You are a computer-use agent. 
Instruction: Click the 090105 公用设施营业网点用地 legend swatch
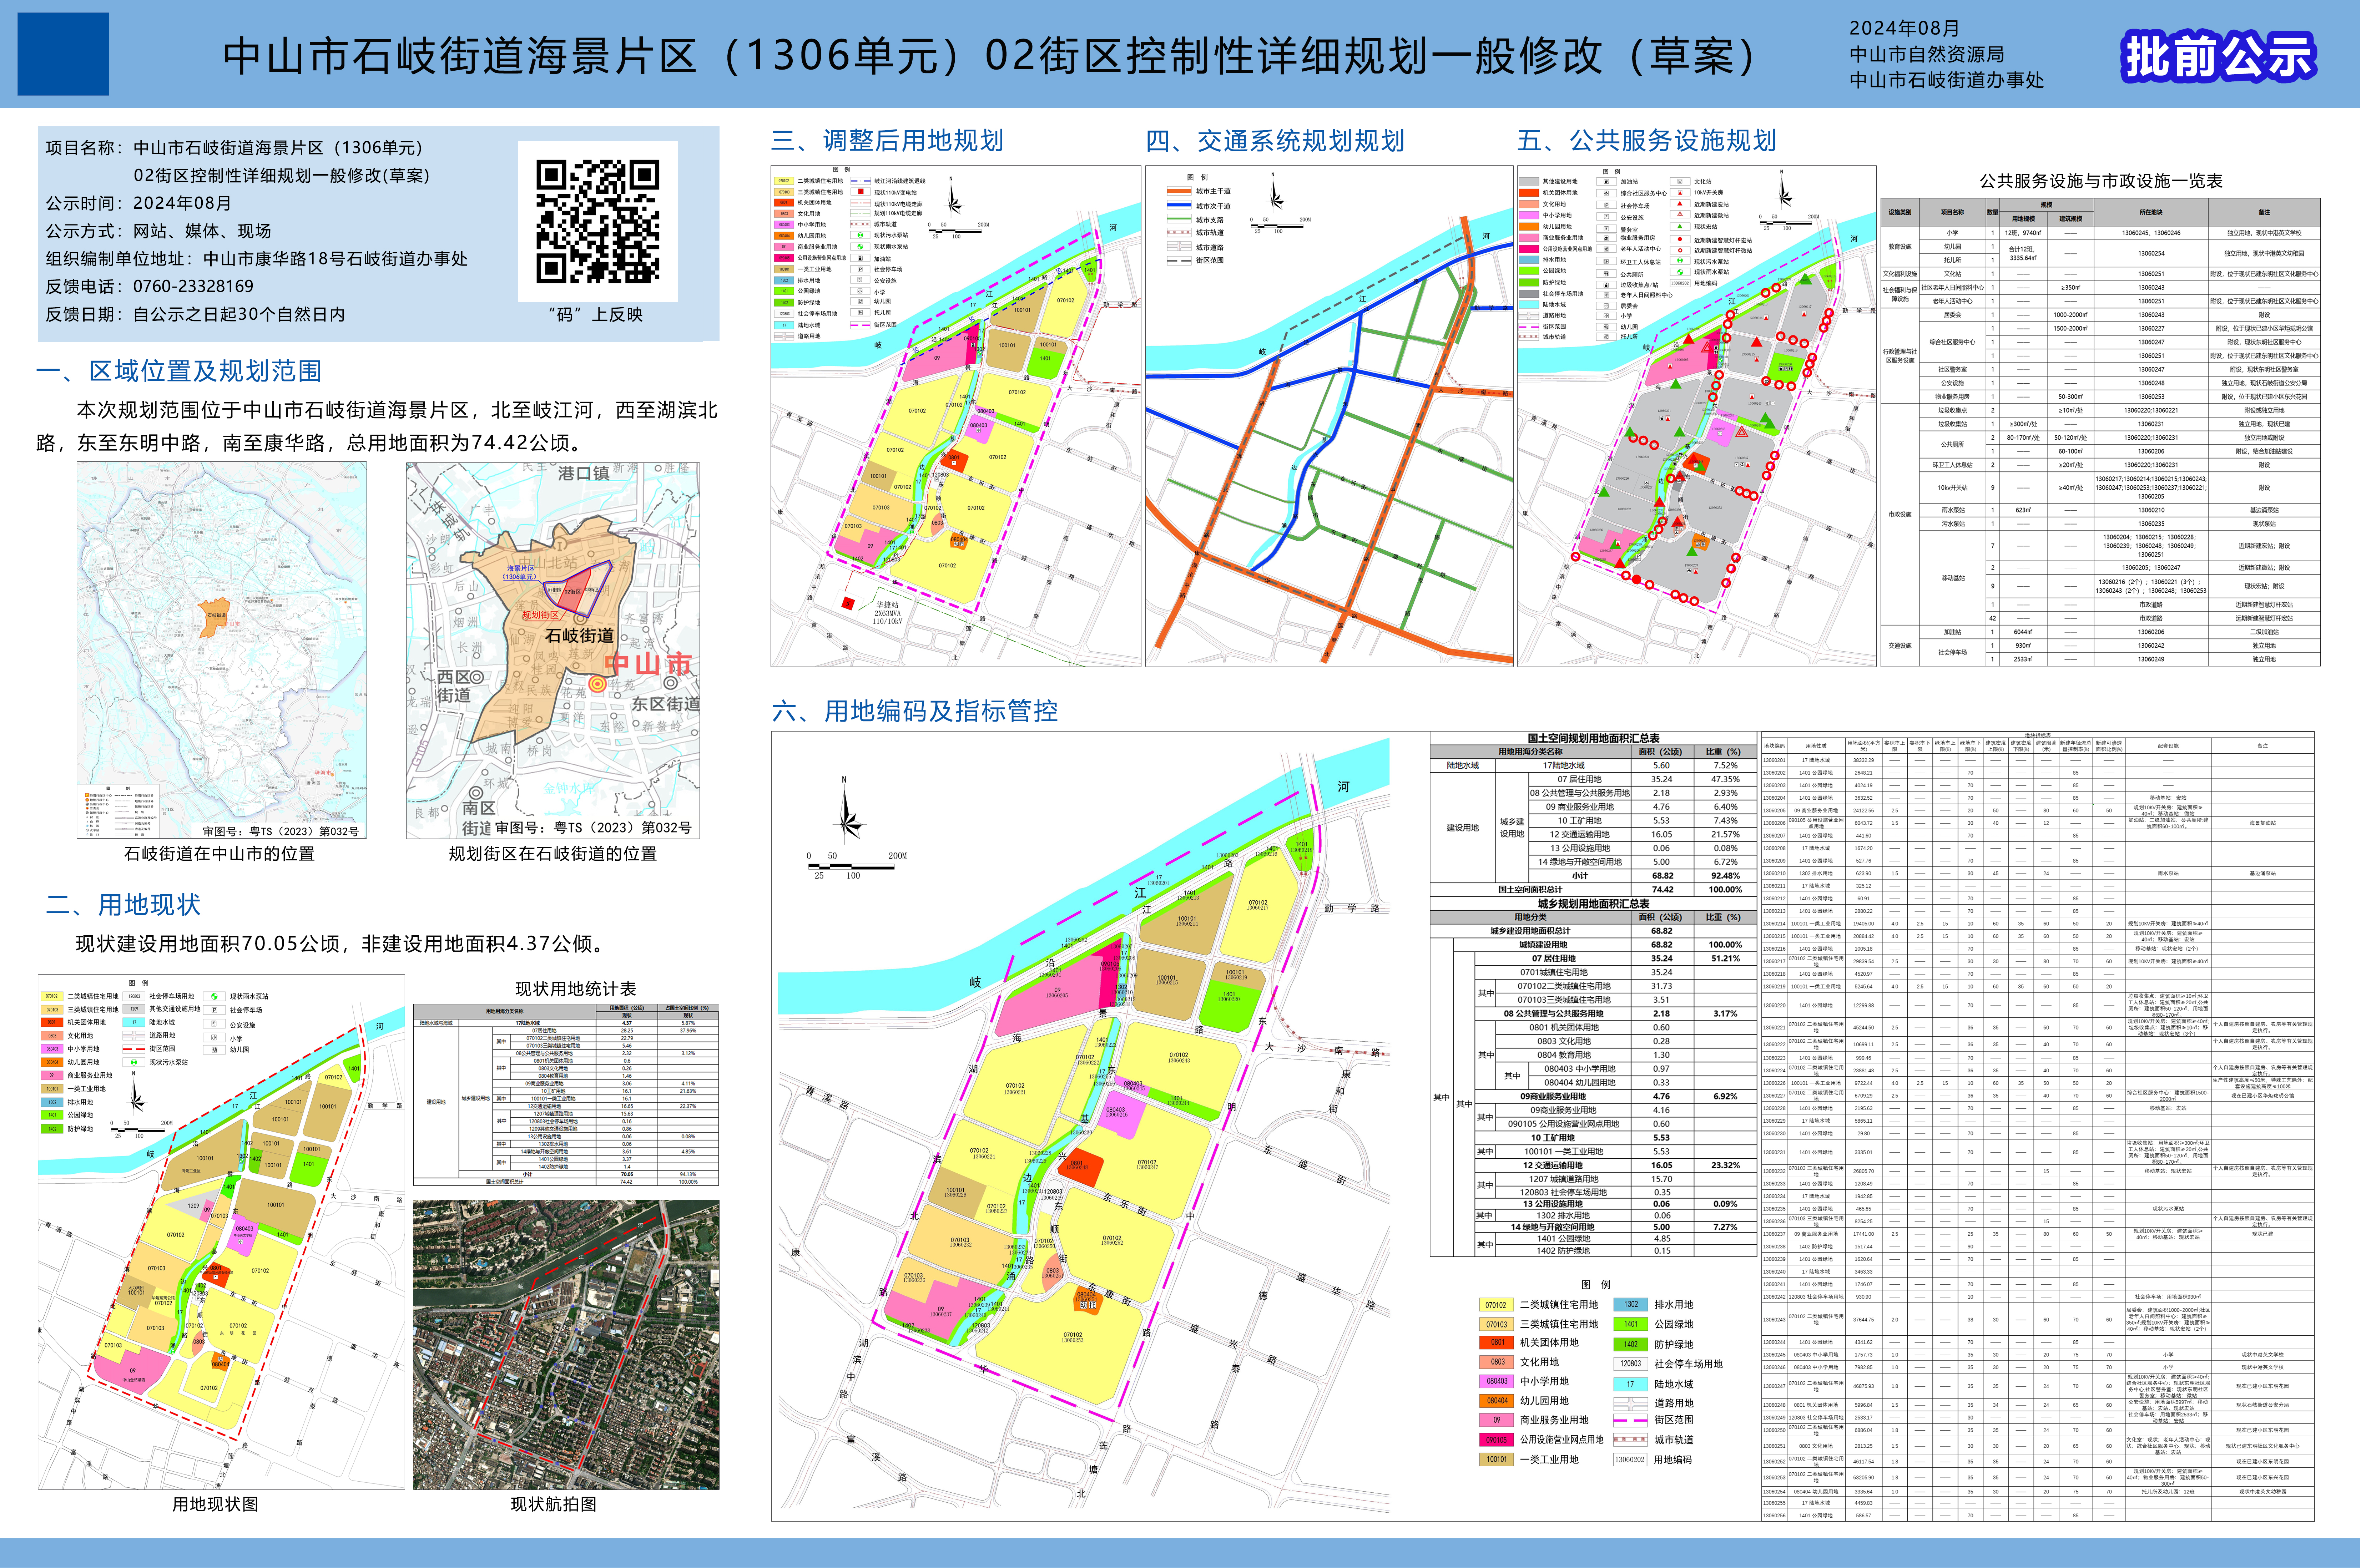(1495, 1440)
